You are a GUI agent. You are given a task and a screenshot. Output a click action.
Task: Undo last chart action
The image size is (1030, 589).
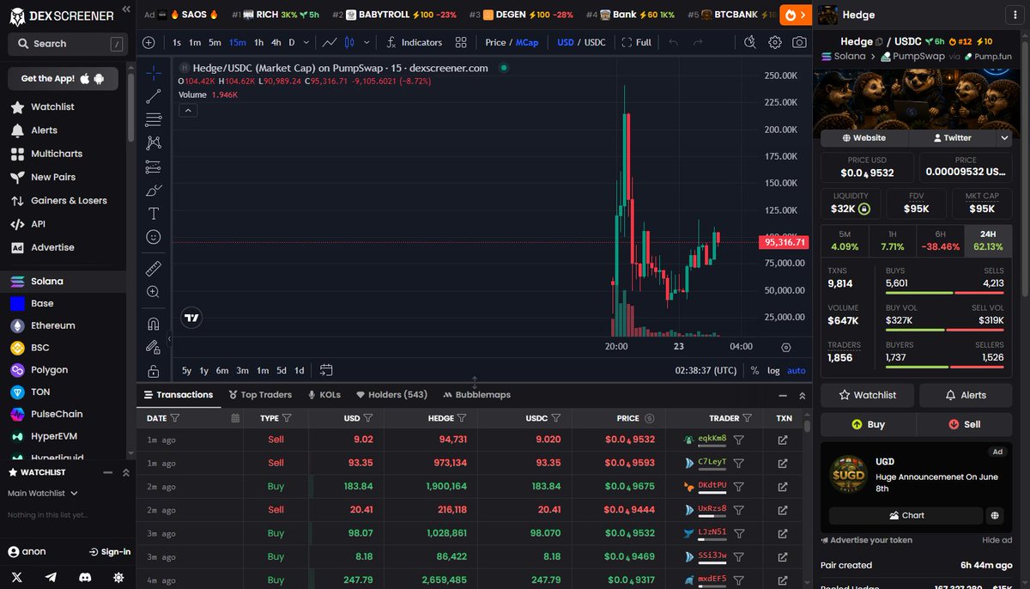(673, 42)
